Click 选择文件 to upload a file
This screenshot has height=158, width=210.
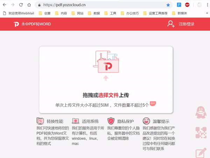108,95
